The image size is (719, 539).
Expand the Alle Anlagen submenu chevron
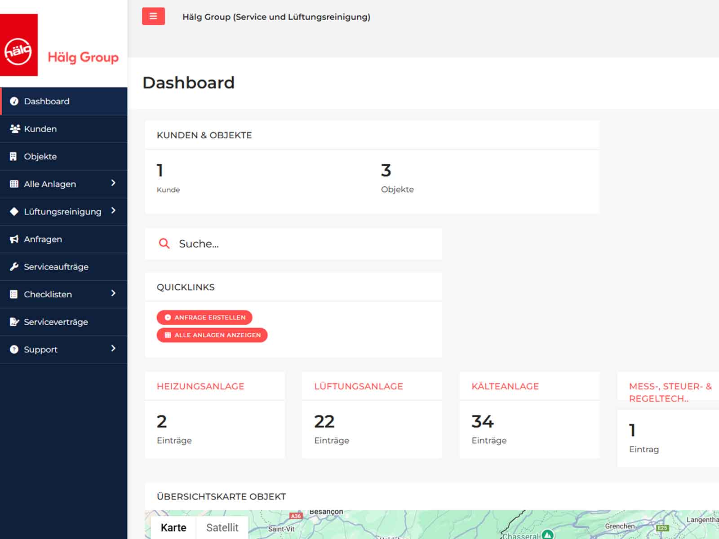(113, 183)
